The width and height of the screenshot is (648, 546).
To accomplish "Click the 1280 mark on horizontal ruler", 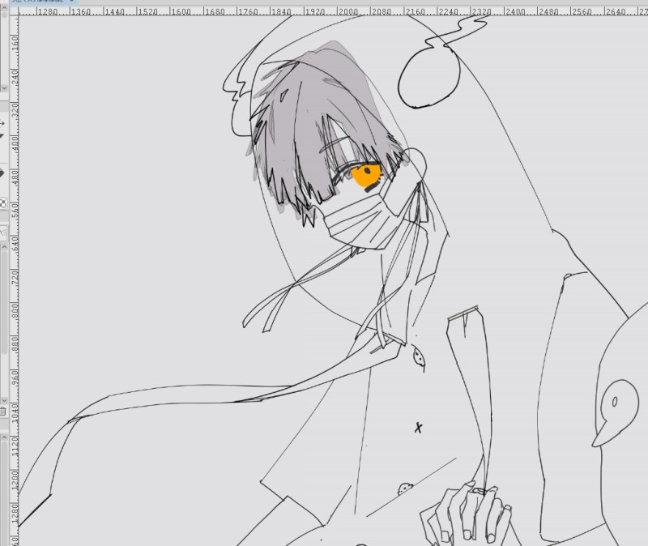I will pos(48,12).
